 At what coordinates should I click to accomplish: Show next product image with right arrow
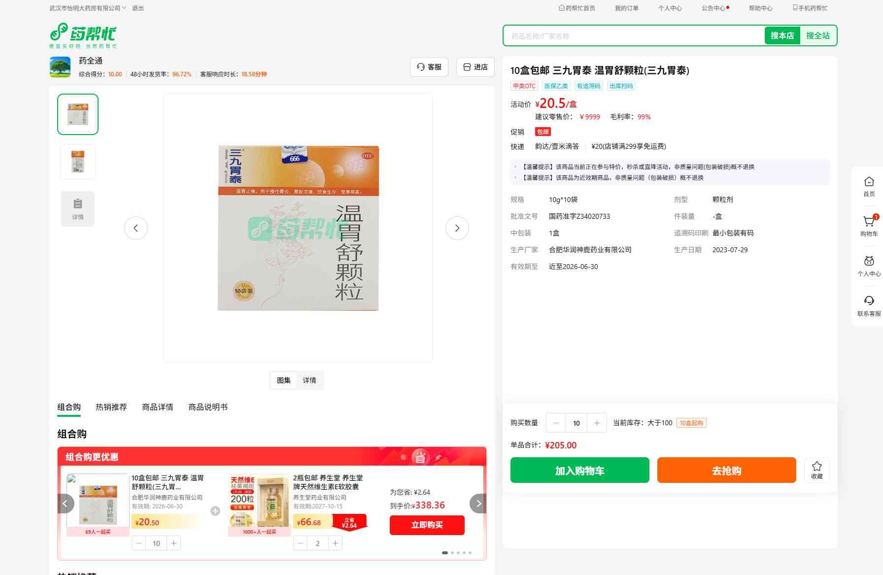pos(457,228)
